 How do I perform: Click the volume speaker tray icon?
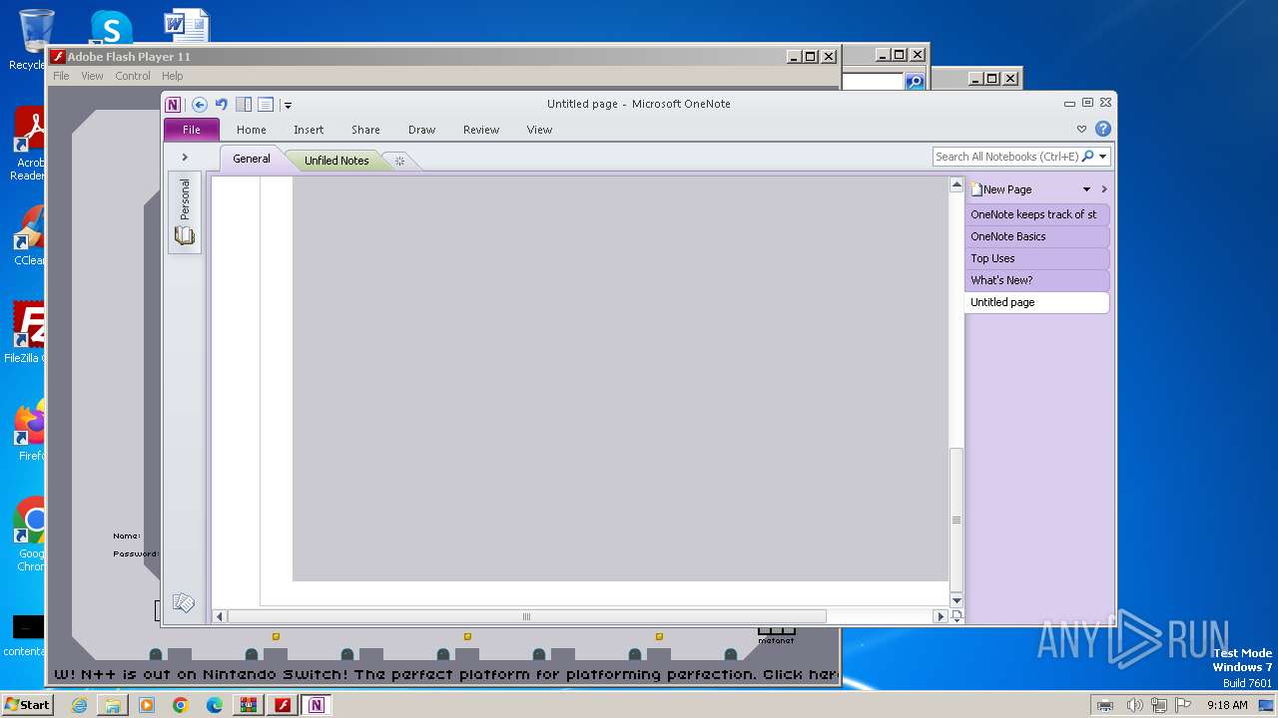[1134, 705]
